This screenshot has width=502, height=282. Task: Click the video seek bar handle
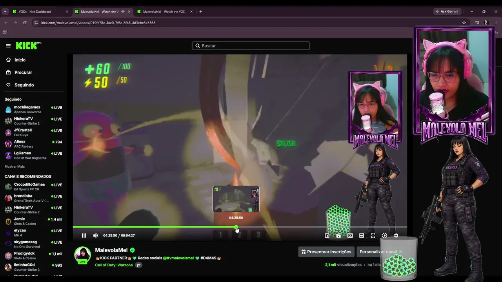236,227
